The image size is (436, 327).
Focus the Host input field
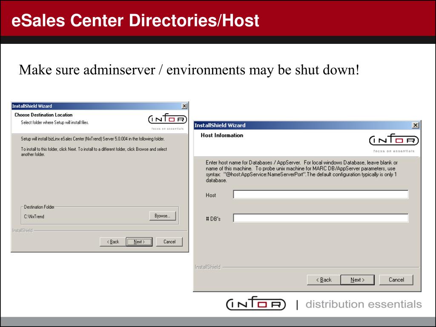point(321,195)
